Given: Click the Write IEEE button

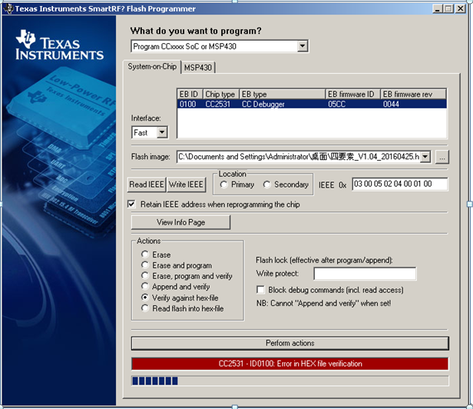Looking at the screenshot, I should click(186, 185).
